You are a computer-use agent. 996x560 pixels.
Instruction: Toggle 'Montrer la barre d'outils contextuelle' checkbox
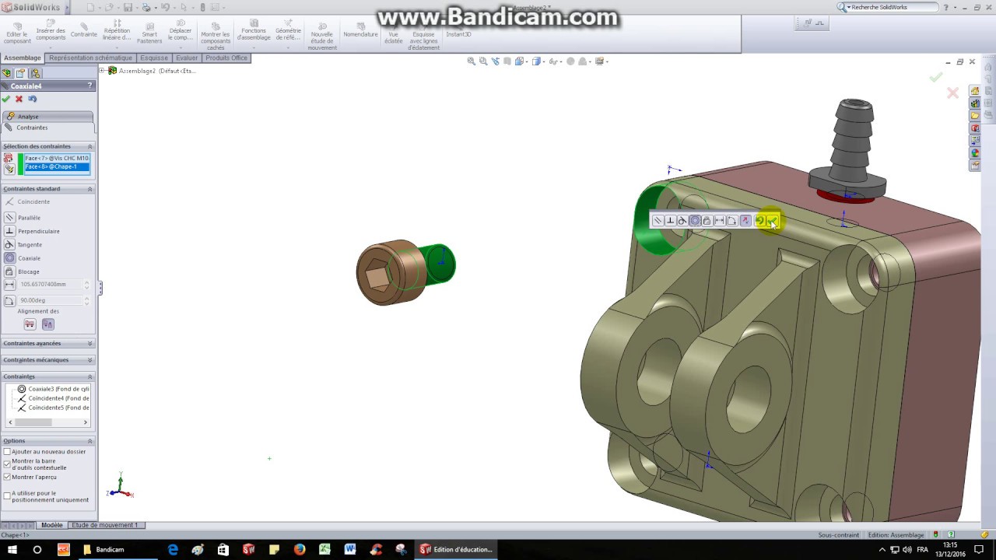click(x=7, y=464)
